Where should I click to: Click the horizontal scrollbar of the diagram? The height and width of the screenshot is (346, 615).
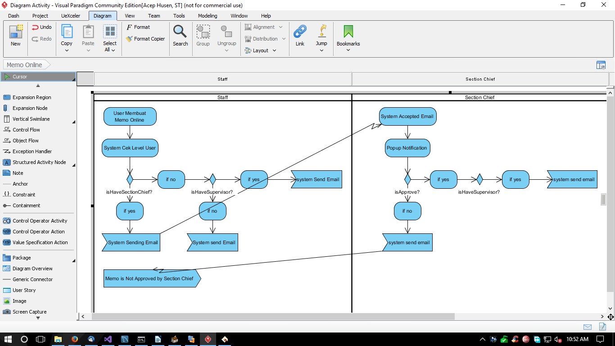[273, 316]
